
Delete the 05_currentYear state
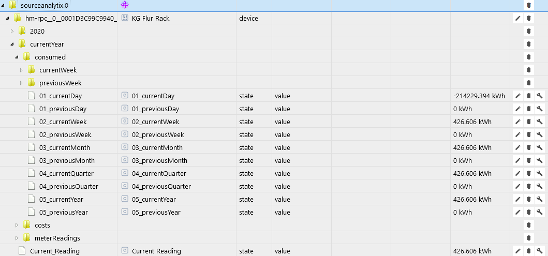[x=528, y=199]
